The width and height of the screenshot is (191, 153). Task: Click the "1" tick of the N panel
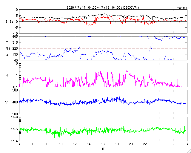point(17,75)
